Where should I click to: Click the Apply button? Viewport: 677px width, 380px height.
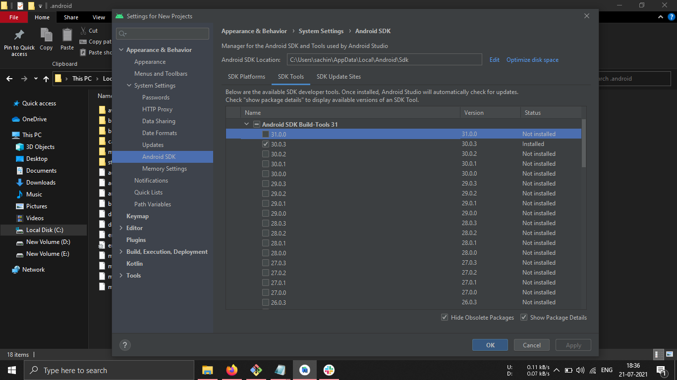pyautogui.click(x=573, y=345)
